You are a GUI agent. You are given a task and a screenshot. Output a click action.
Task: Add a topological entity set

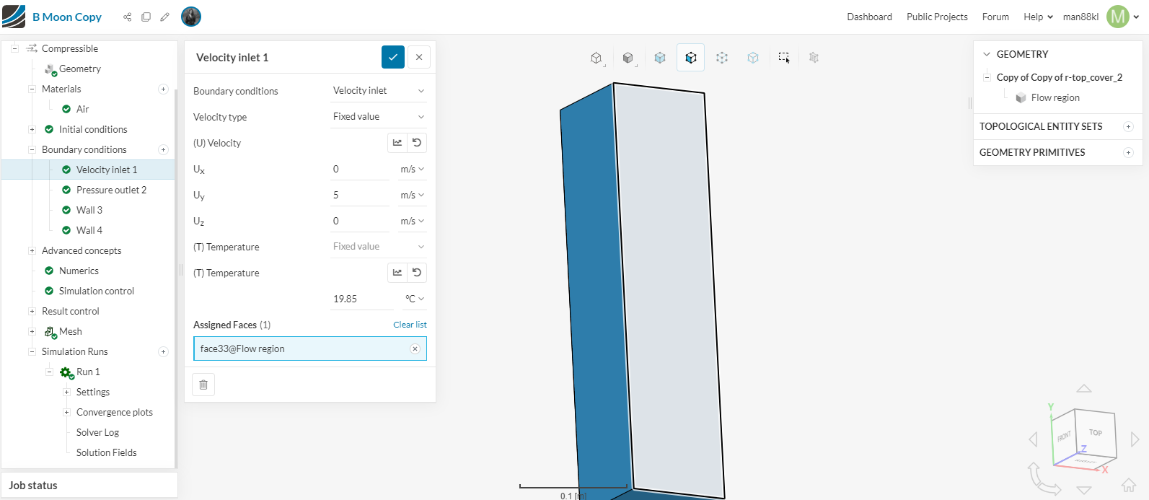[1128, 126]
